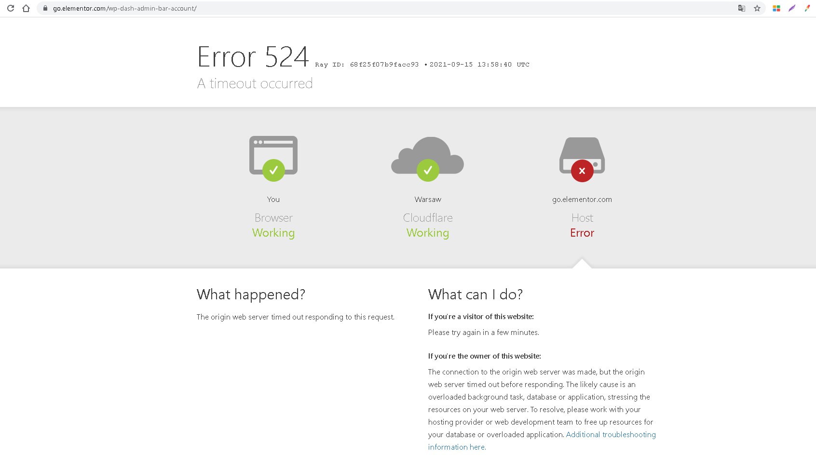Screen dimensions: 816x468
Task: Select the go.elementor.com host name label
Action: pos(582,200)
